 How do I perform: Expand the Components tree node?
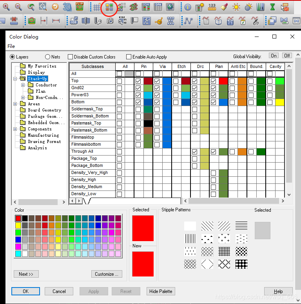pyautogui.click(x=15, y=129)
